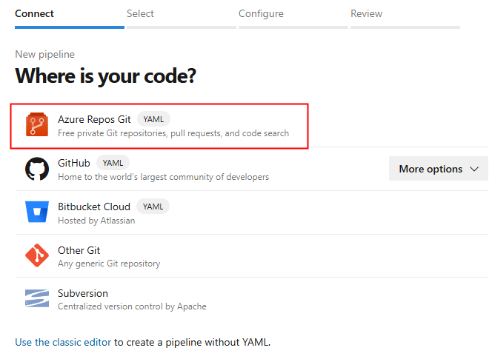Click the 'New pipeline' breadcrumb text
The width and height of the screenshot is (492, 359).
coord(45,54)
